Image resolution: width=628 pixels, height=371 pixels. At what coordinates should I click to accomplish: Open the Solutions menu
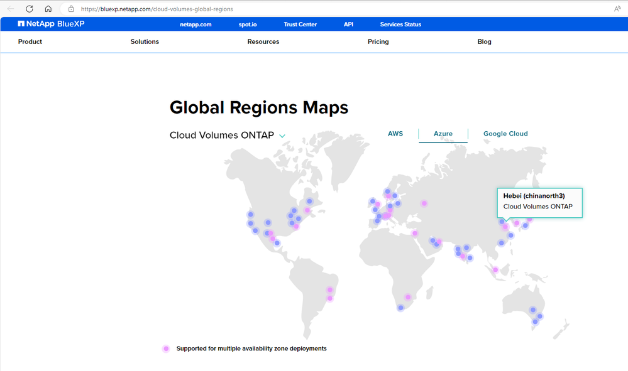(145, 41)
